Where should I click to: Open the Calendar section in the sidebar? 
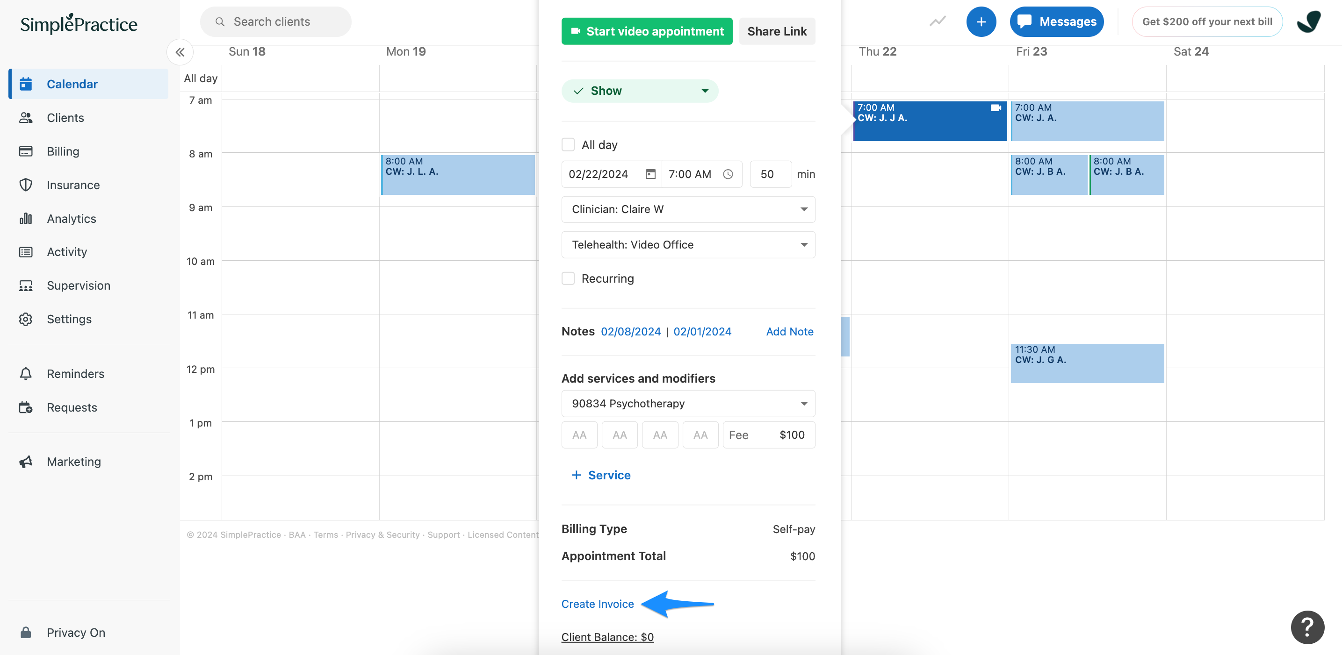point(72,84)
